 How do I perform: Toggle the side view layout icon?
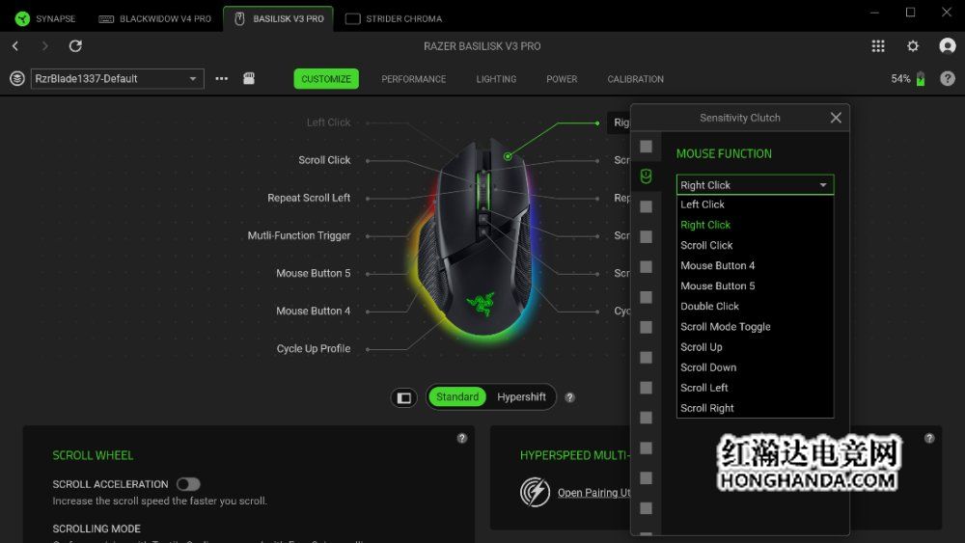coord(403,398)
